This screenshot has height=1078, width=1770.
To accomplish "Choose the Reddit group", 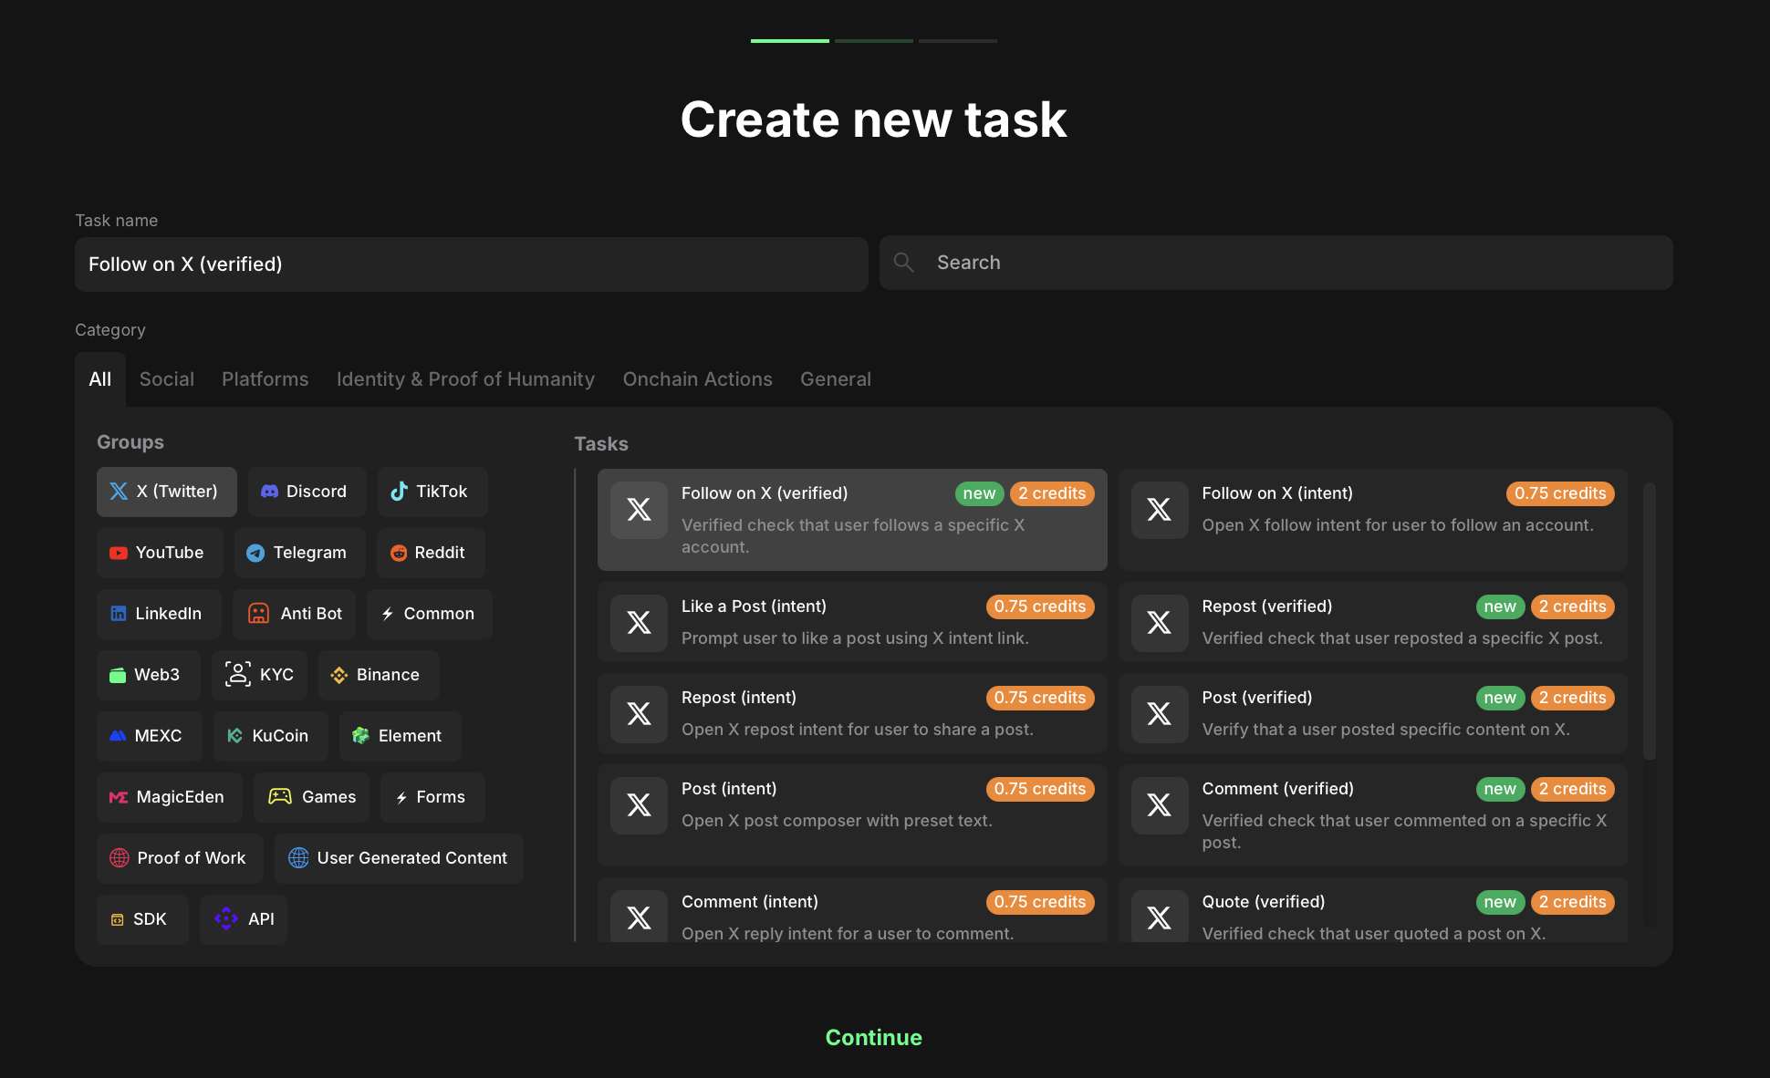I will pos(431,553).
